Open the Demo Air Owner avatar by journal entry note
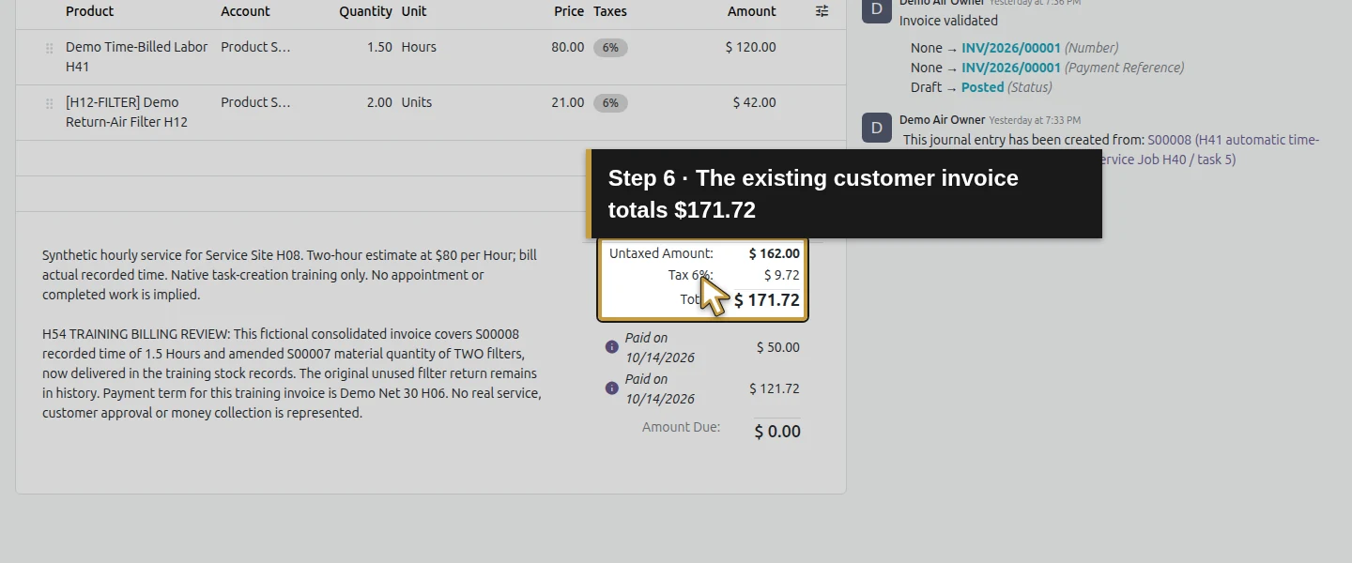Image resolution: width=1352 pixels, height=563 pixels. [x=877, y=128]
